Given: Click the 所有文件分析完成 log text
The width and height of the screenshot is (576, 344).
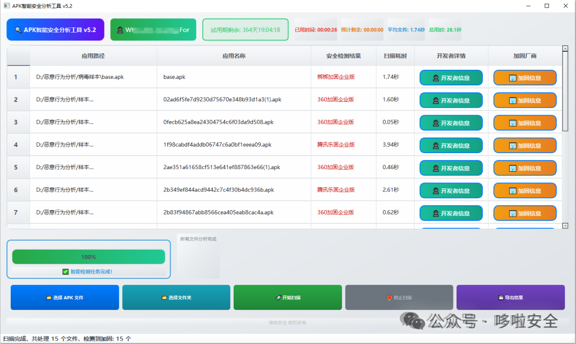Looking at the screenshot, I should 198,239.
